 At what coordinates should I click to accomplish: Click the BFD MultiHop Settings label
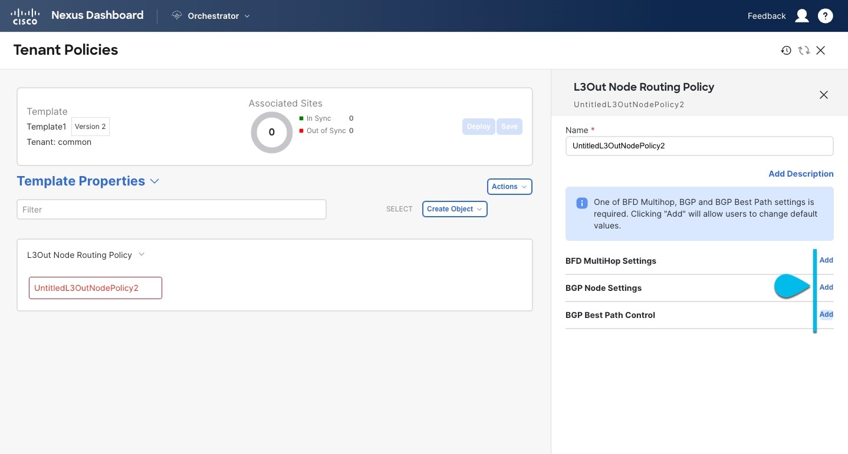pyautogui.click(x=611, y=261)
